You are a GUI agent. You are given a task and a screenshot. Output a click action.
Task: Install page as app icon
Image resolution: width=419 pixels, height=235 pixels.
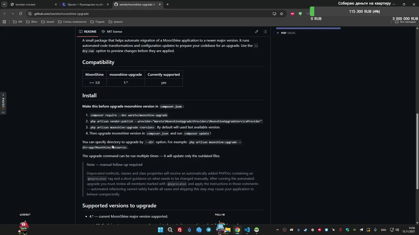click(274, 14)
